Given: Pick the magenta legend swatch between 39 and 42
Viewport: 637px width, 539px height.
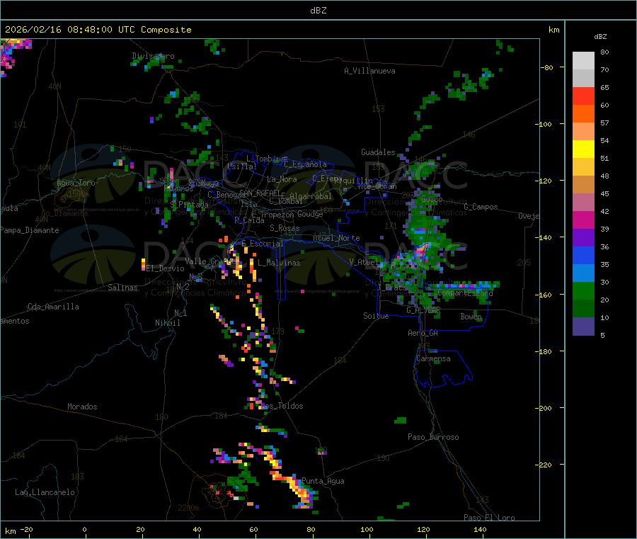Looking at the screenshot, I should click(x=583, y=220).
